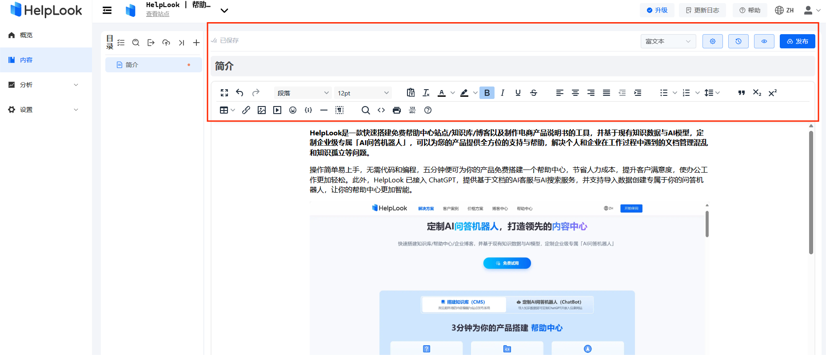Toggle underline formatting

pyautogui.click(x=518, y=93)
